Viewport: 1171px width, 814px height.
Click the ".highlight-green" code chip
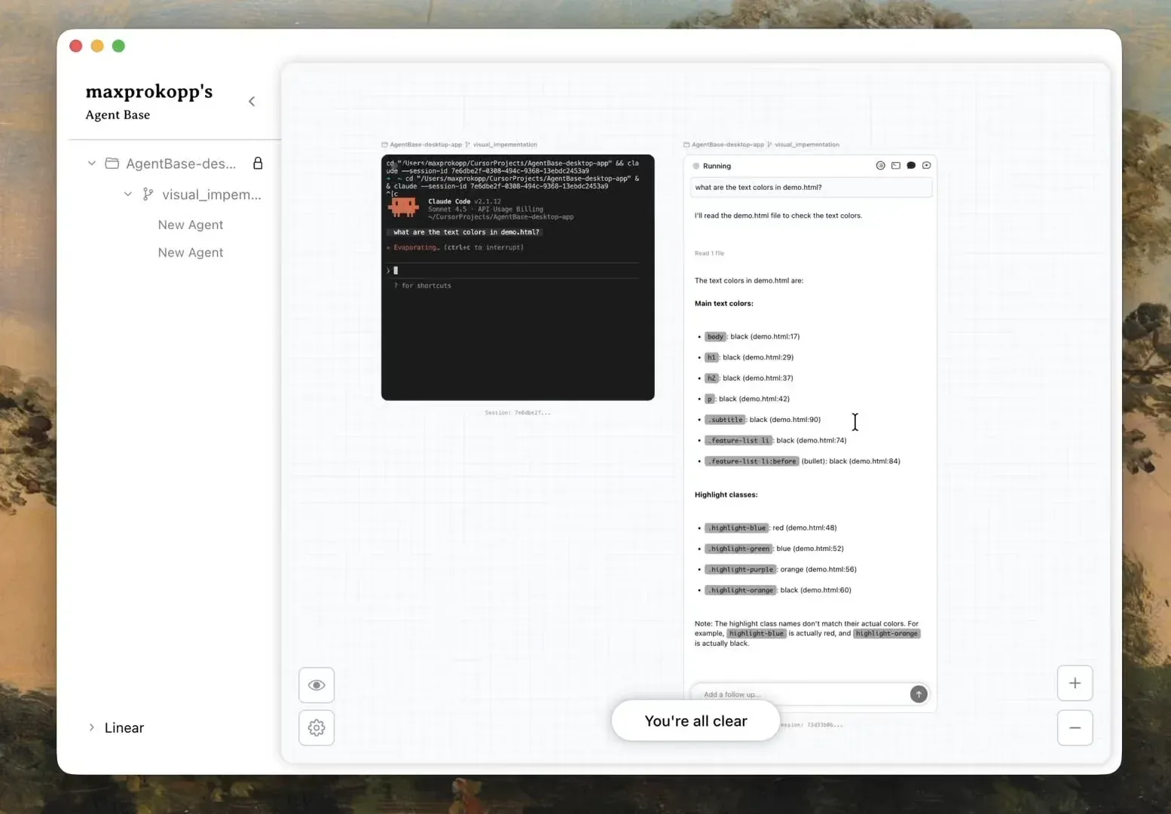coord(738,549)
